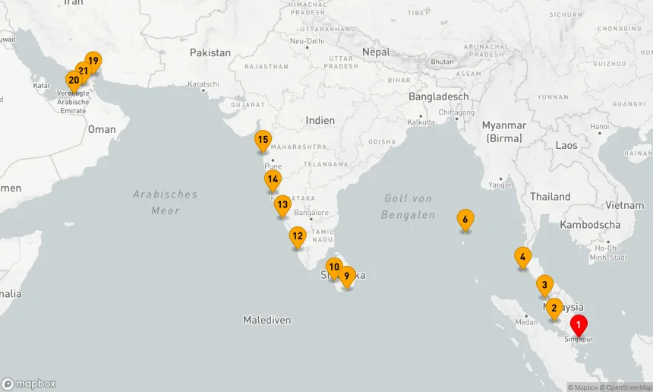Click the Kalkutta city label
Viewport: 653px width, 392px height.
point(421,122)
